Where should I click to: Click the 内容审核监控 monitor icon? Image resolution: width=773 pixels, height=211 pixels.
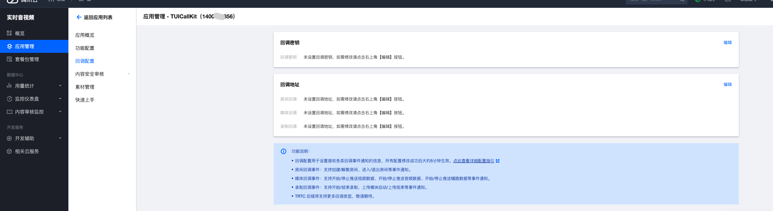(9, 112)
